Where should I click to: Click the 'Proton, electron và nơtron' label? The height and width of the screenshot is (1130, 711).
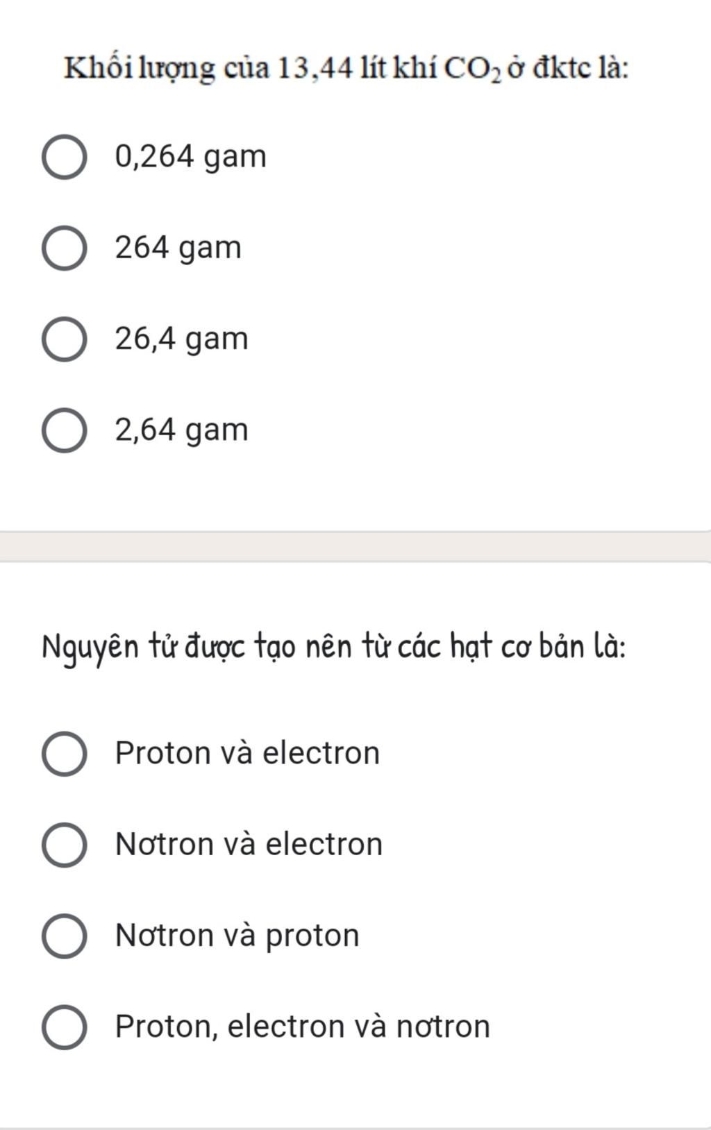[x=303, y=1026]
